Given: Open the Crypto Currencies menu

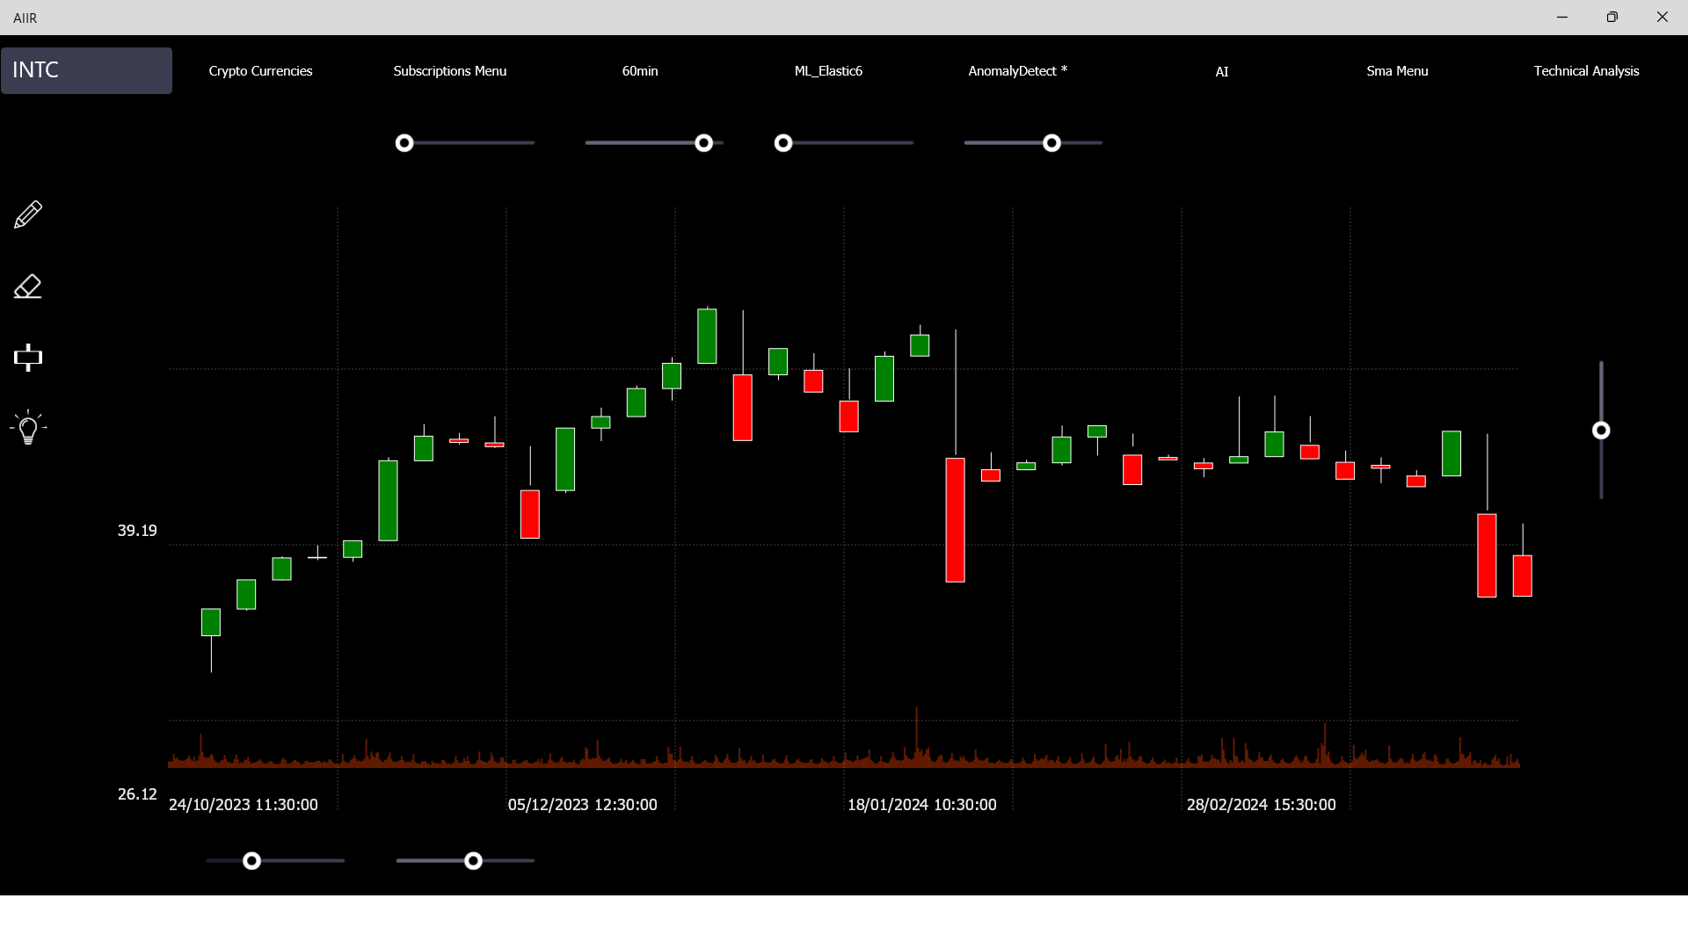Looking at the screenshot, I should [x=260, y=71].
